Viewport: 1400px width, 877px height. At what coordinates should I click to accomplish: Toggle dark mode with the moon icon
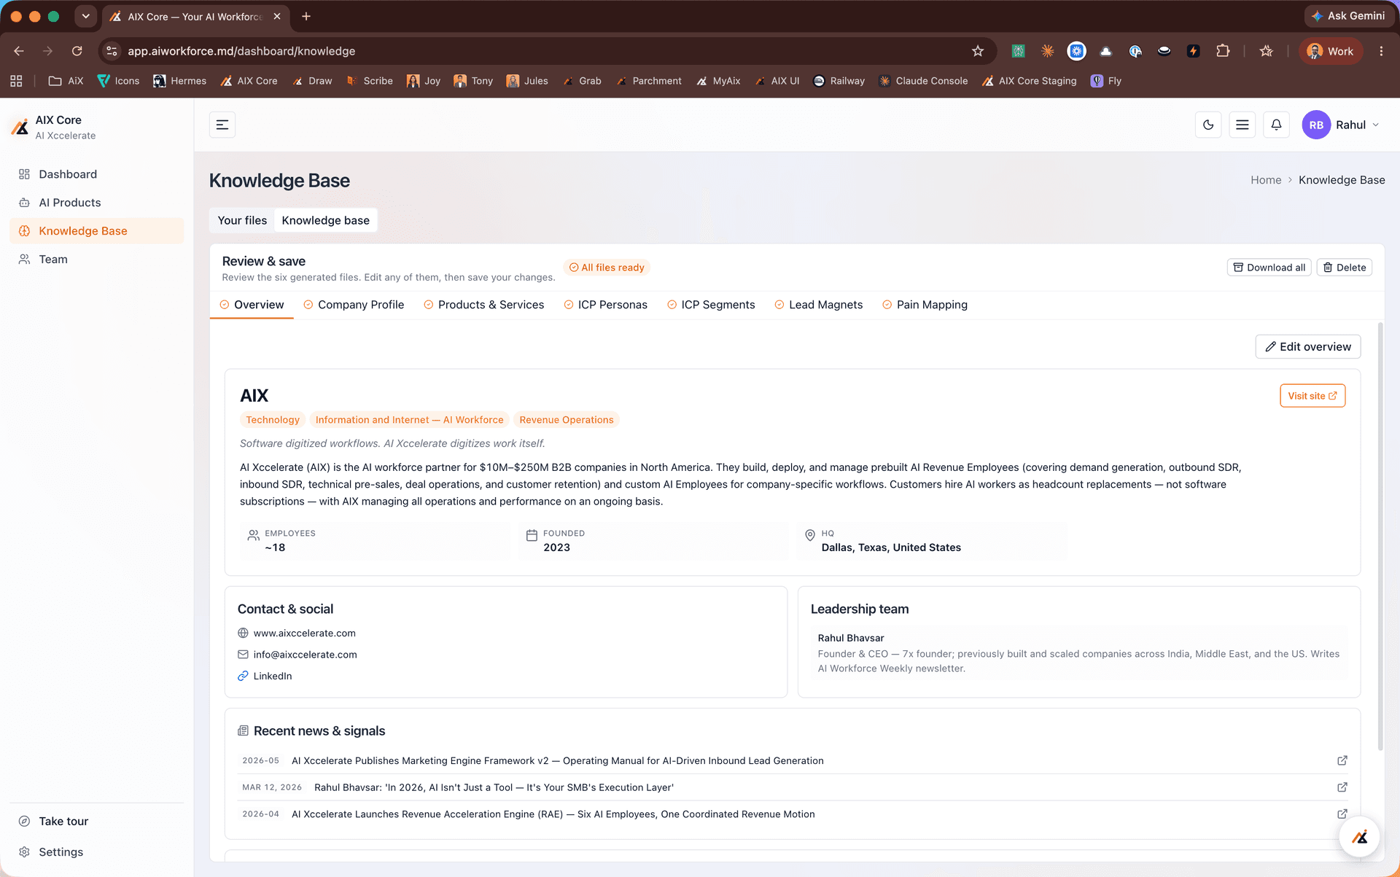click(x=1208, y=125)
